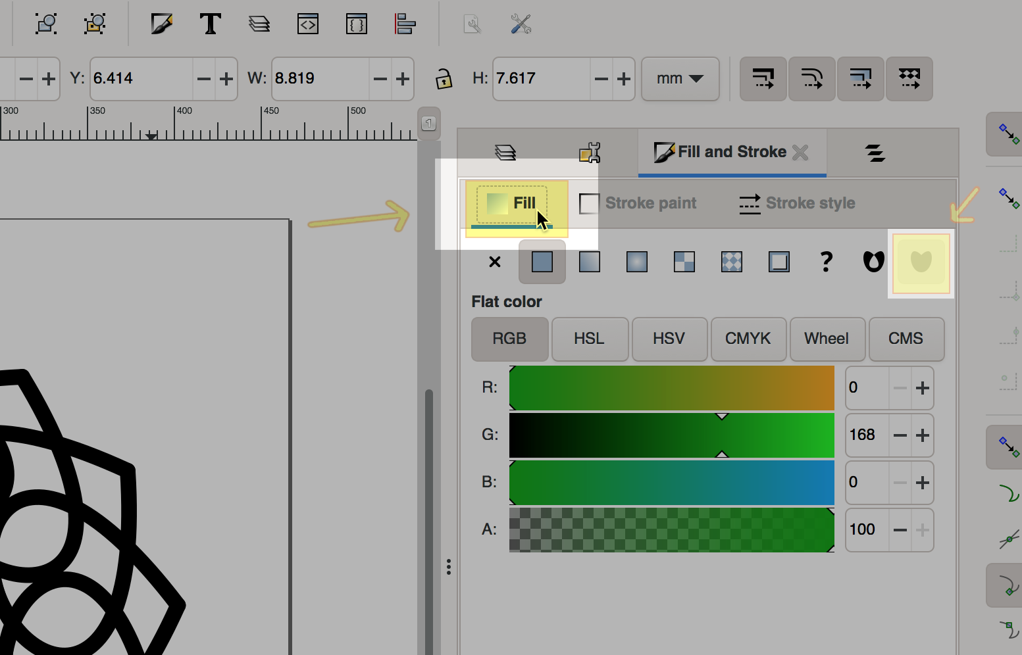The image size is (1022, 655).
Task: Select the CMYK color mode button
Action: point(748,339)
